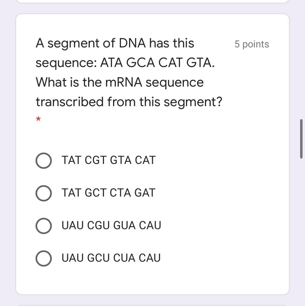Click the DNA sequence 'ATA GCA CAT GTA.'

click(x=157, y=63)
